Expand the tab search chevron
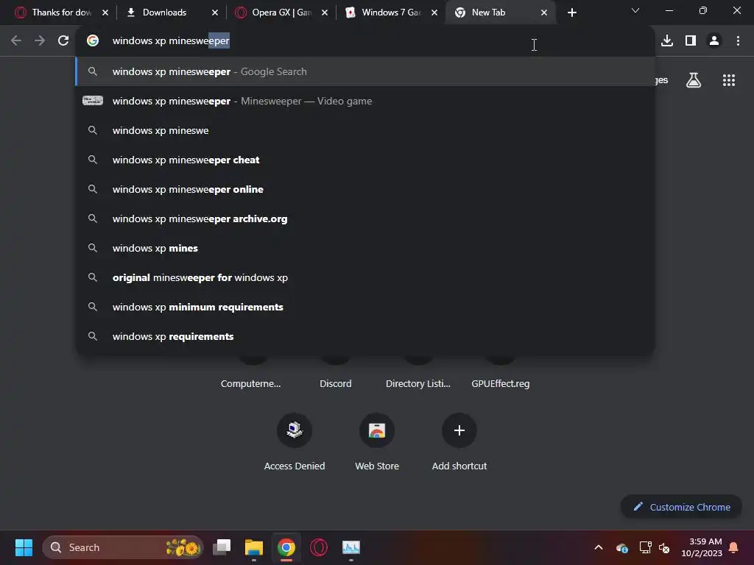 (635, 10)
